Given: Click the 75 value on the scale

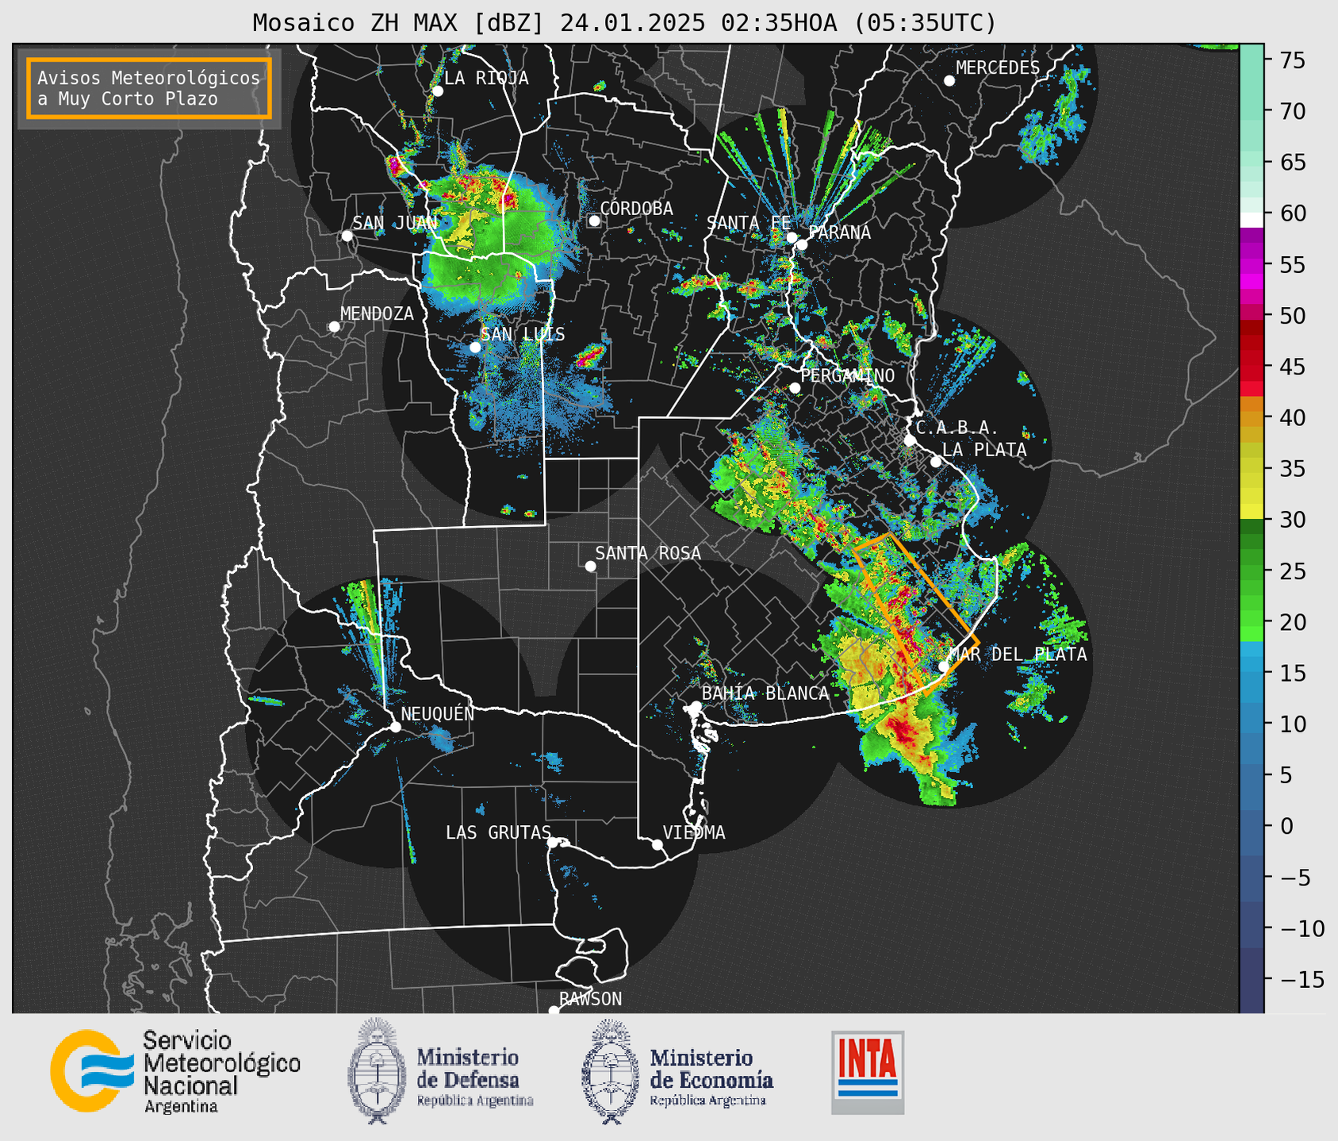Looking at the screenshot, I should [x=1293, y=60].
